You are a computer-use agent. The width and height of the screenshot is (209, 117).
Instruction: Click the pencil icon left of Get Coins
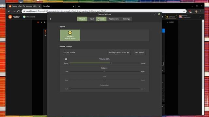(162, 17)
